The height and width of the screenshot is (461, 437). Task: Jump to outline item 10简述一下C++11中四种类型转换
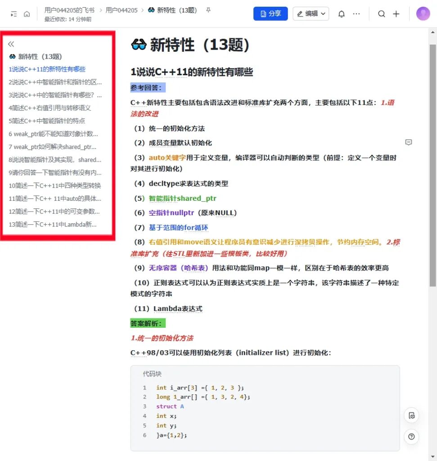(54, 185)
